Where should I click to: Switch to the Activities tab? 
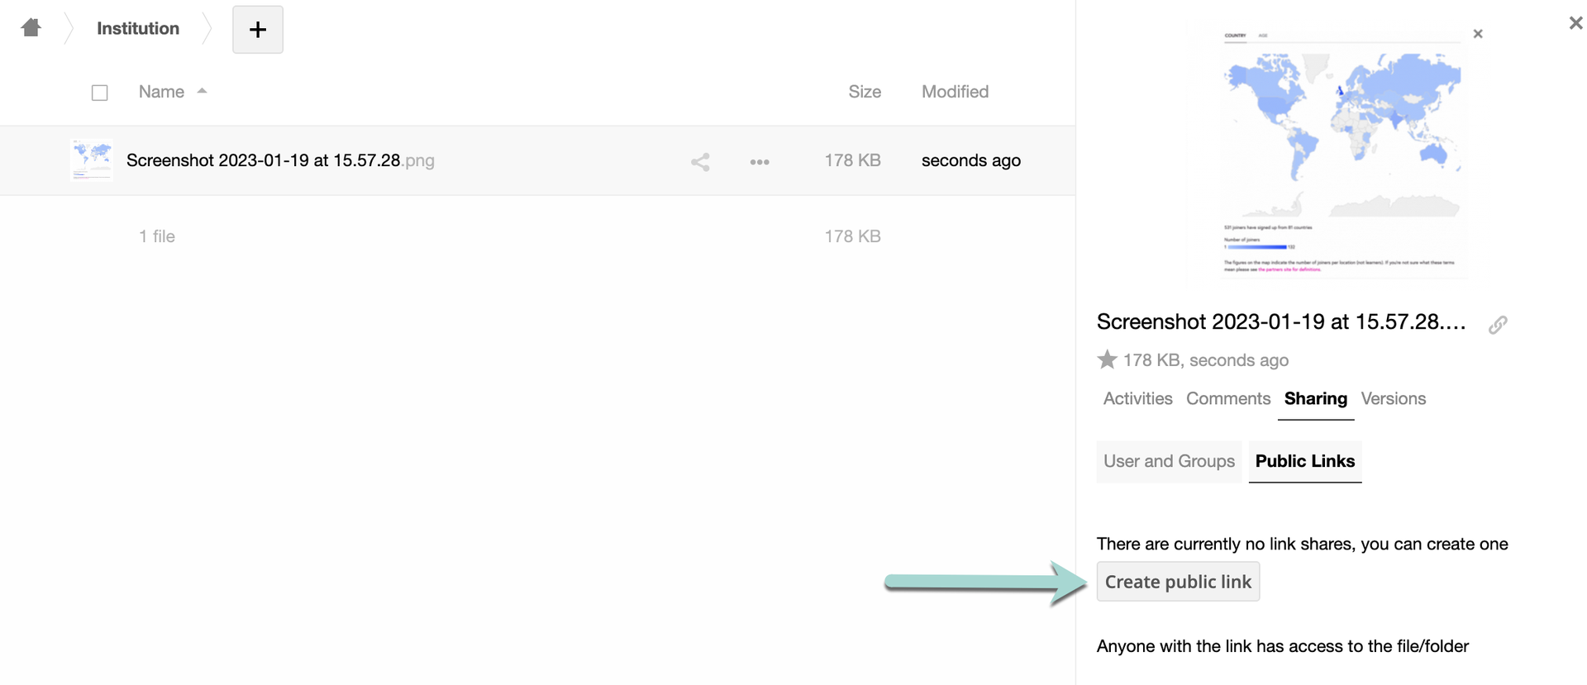1137,398
